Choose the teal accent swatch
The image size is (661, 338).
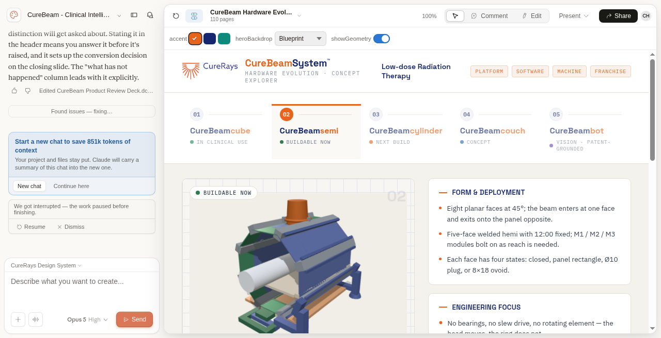coord(224,39)
